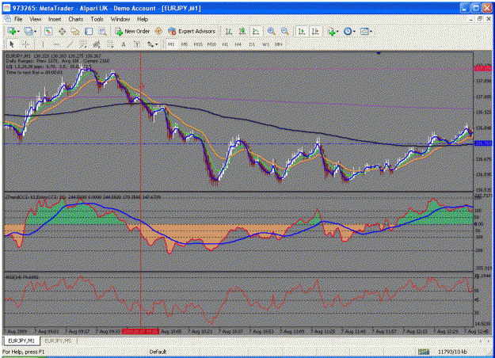Open the Insert menu
495x358 pixels.
point(55,19)
